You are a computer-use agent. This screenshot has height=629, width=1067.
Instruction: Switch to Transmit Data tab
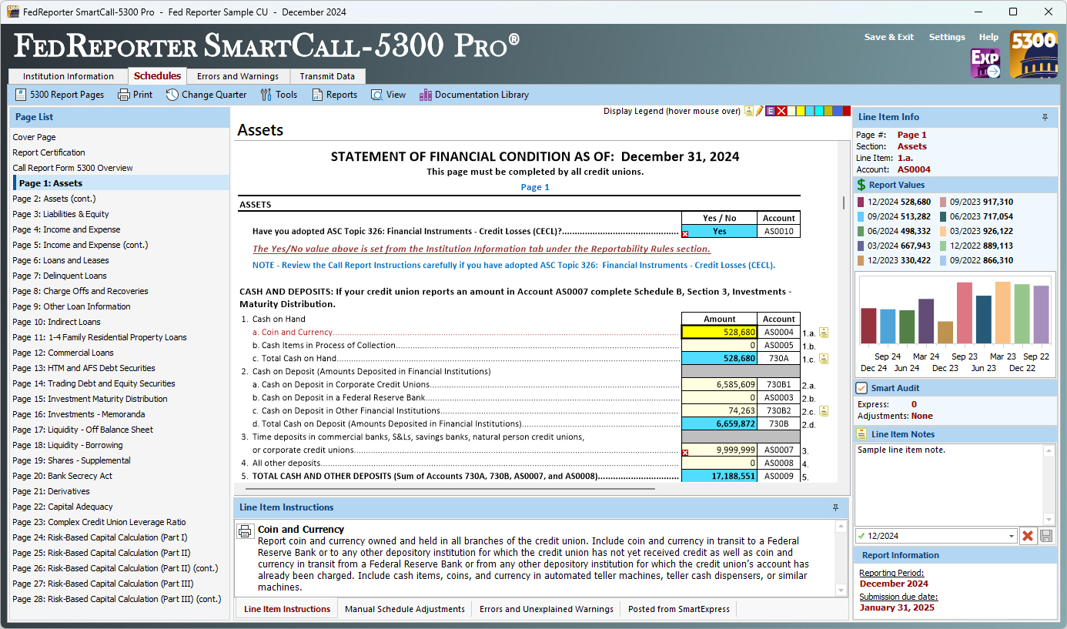tap(327, 76)
